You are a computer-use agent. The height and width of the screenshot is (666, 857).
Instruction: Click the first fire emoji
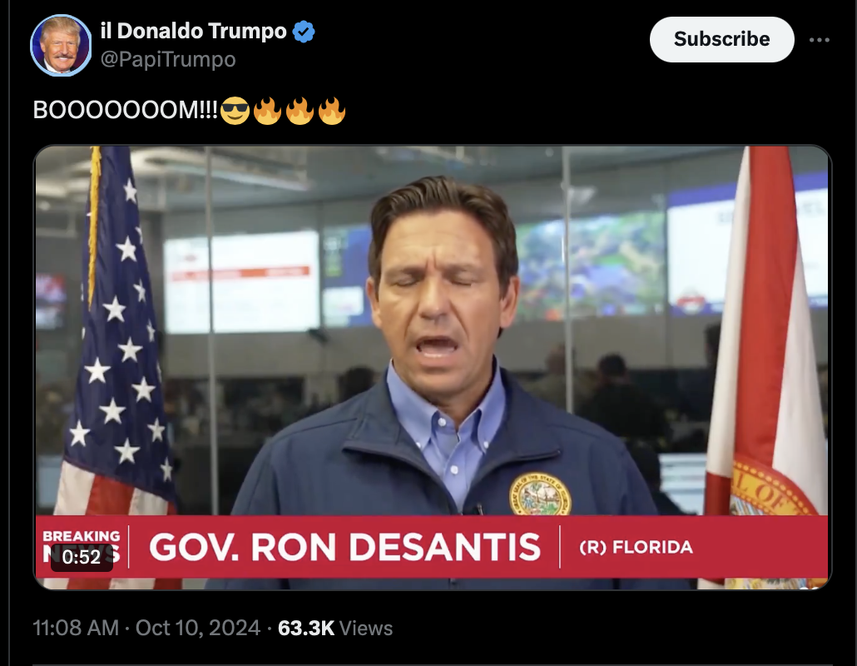tap(267, 111)
